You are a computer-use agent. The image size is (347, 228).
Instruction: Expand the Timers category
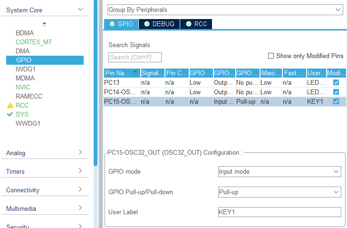tap(45, 171)
